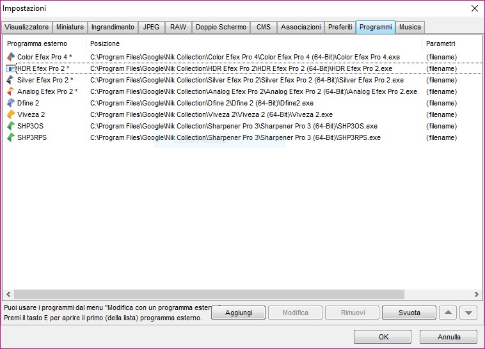This screenshot has height=349, width=485.
Task: Cancel with the Annulla button
Action: [449, 337]
